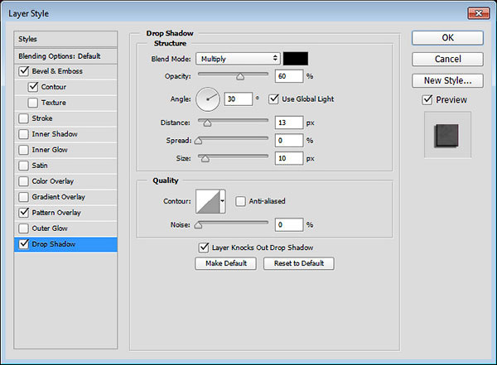Open the Blend Mode Multiply dropdown

click(x=238, y=59)
